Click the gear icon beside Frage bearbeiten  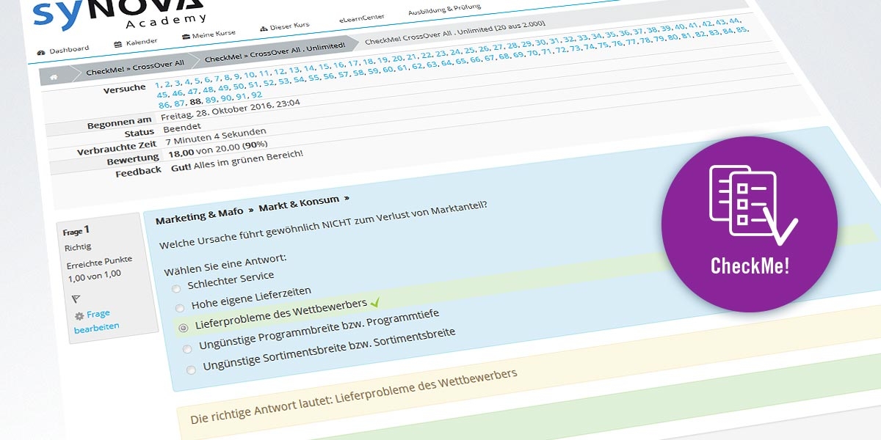79,316
